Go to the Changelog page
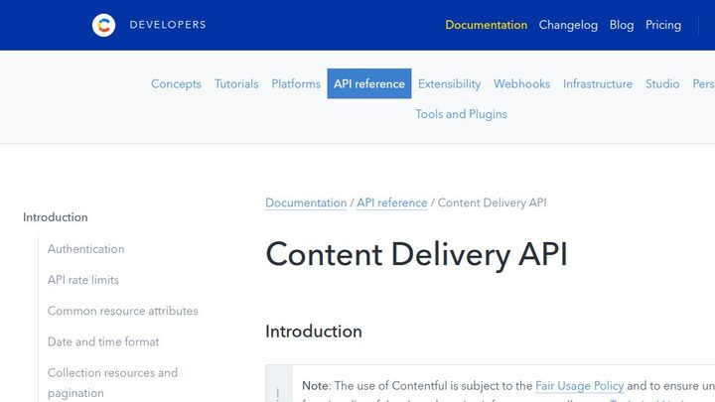The height and width of the screenshot is (402, 715). click(x=568, y=25)
